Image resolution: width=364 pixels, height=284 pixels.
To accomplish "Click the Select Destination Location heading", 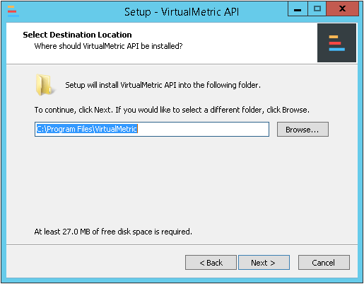I will point(77,35).
